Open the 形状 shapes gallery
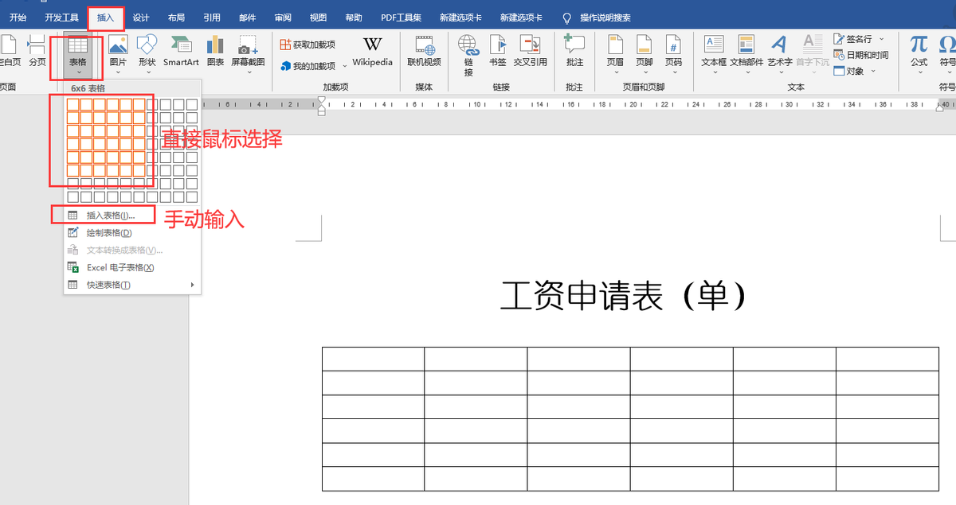 [x=147, y=45]
